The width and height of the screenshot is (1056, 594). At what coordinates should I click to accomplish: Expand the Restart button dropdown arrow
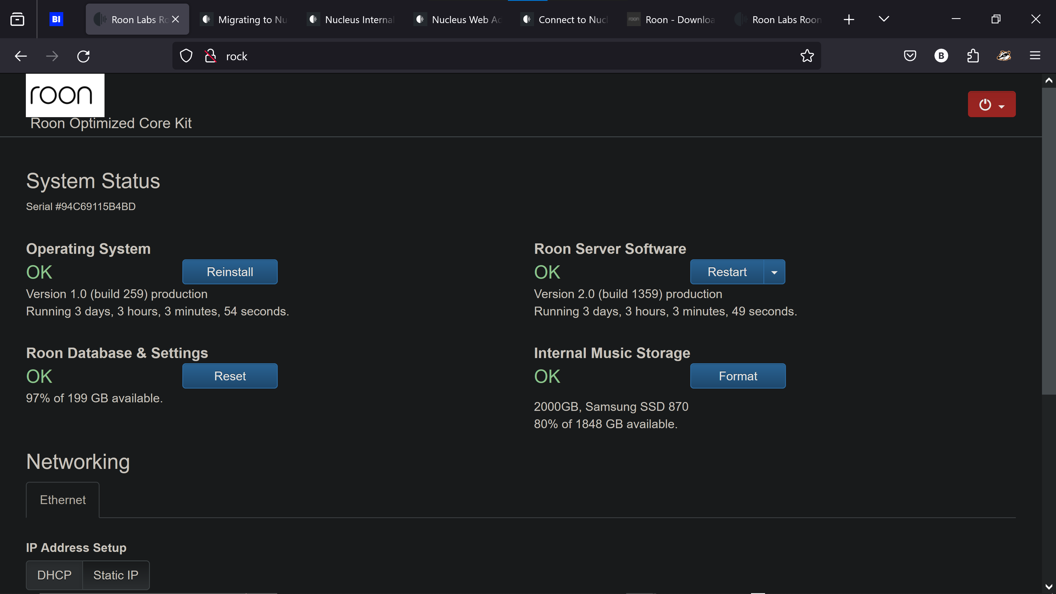pyautogui.click(x=774, y=272)
